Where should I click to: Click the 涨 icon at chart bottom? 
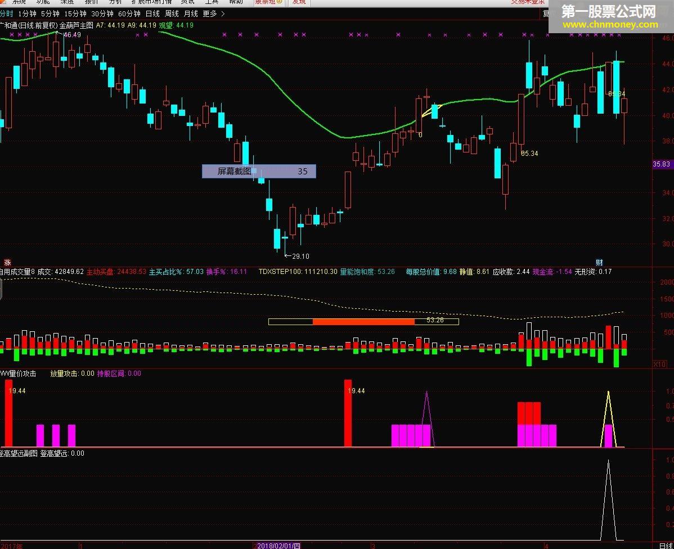pos(7,262)
